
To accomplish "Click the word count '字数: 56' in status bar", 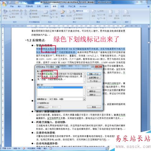I will click(x=17, y=148).
